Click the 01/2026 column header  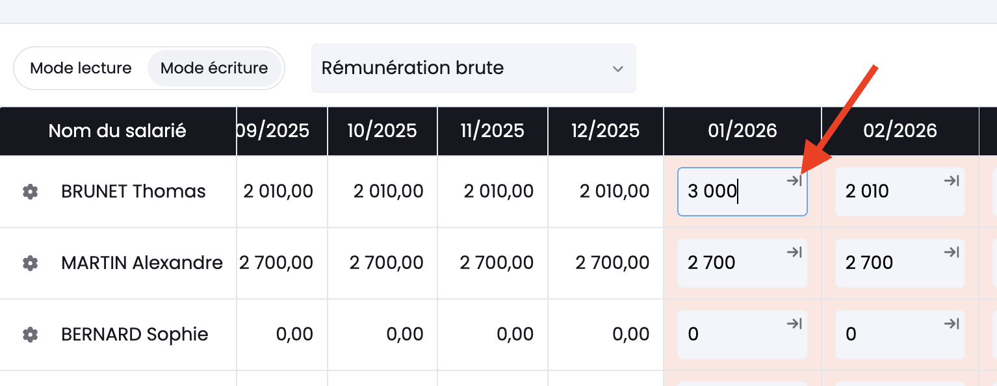[742, 131]
